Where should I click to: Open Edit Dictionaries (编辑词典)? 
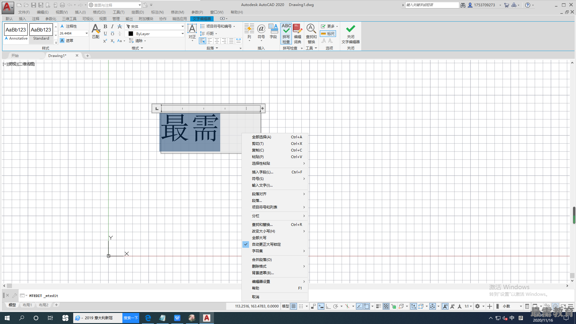(298, 34)
